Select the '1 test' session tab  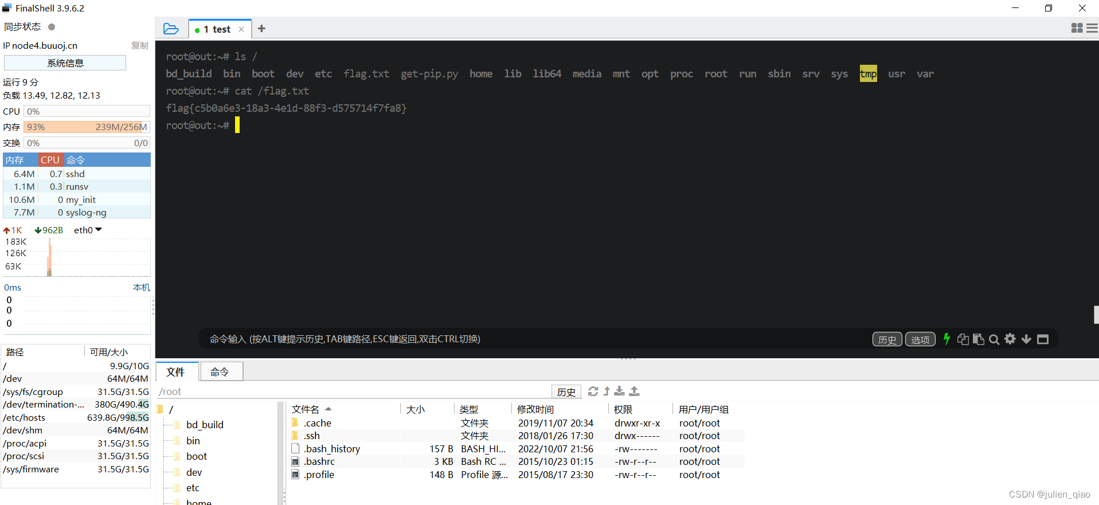[x=217, y=29]
